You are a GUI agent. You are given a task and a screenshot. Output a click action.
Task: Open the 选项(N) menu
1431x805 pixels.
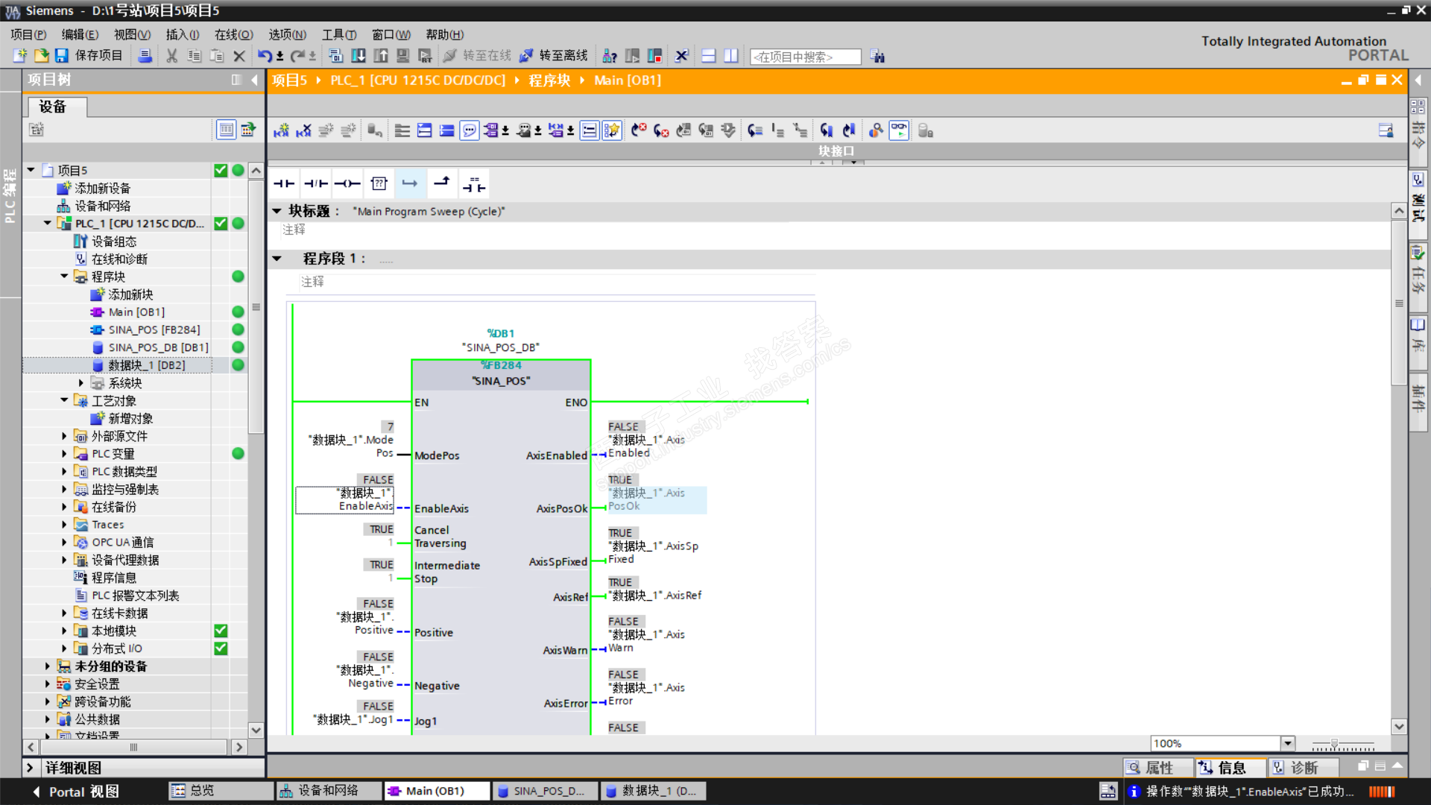coord(287,34)
